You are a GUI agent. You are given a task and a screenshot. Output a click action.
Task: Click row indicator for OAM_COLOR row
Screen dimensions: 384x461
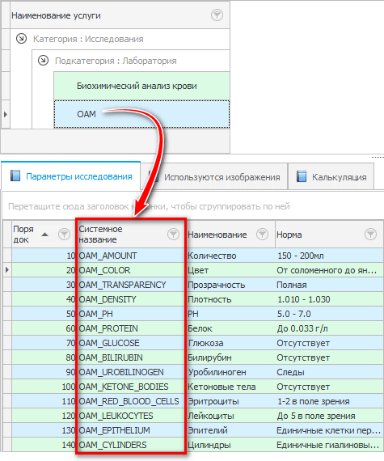(7, 270)
